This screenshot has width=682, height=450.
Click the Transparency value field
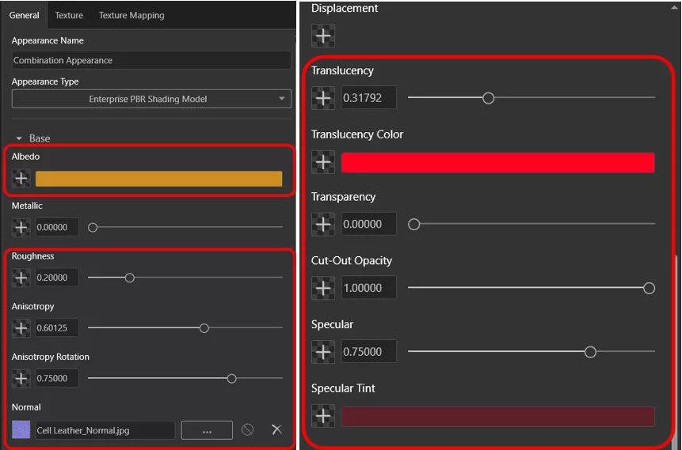(368, 225)
